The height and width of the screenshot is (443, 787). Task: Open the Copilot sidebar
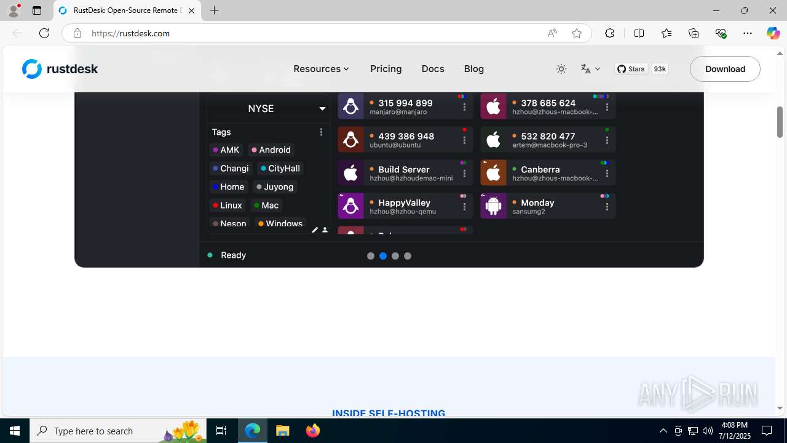coord(773,33)
